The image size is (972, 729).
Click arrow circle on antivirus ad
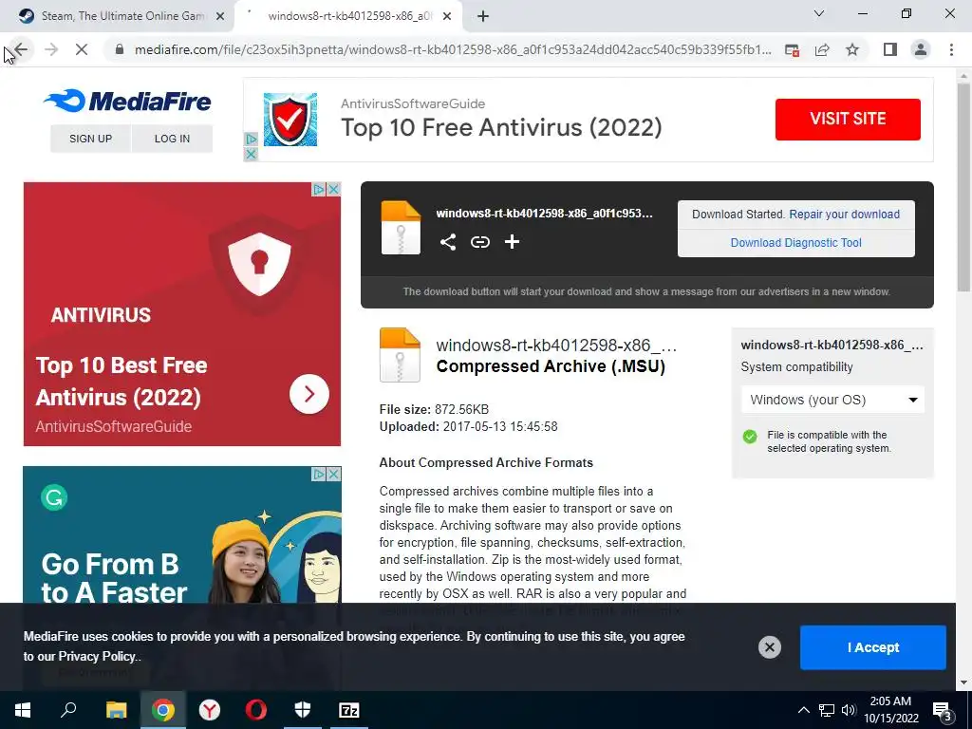tap(308, 394)
